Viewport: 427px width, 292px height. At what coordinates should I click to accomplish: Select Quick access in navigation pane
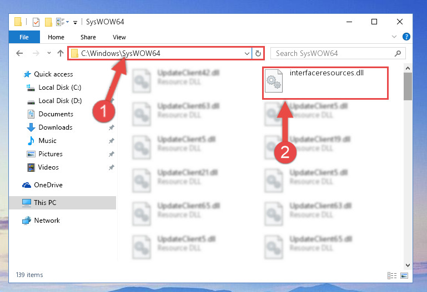click(x=53, y=74)
